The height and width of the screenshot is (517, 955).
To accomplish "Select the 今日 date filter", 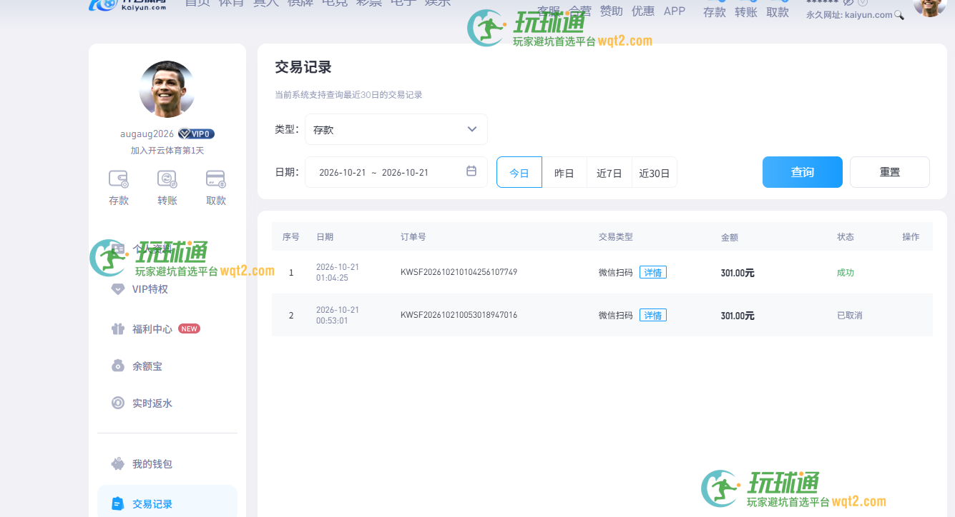I will (x=519, y=172).
